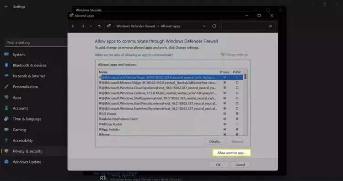Open risks of allowing an app link
This screenshot has height=181, width=343.
click(x=134, y=55)
